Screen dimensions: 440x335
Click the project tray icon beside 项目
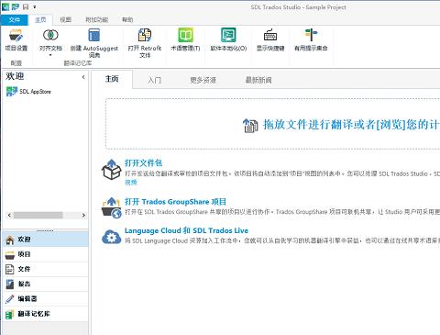point(10,254)
